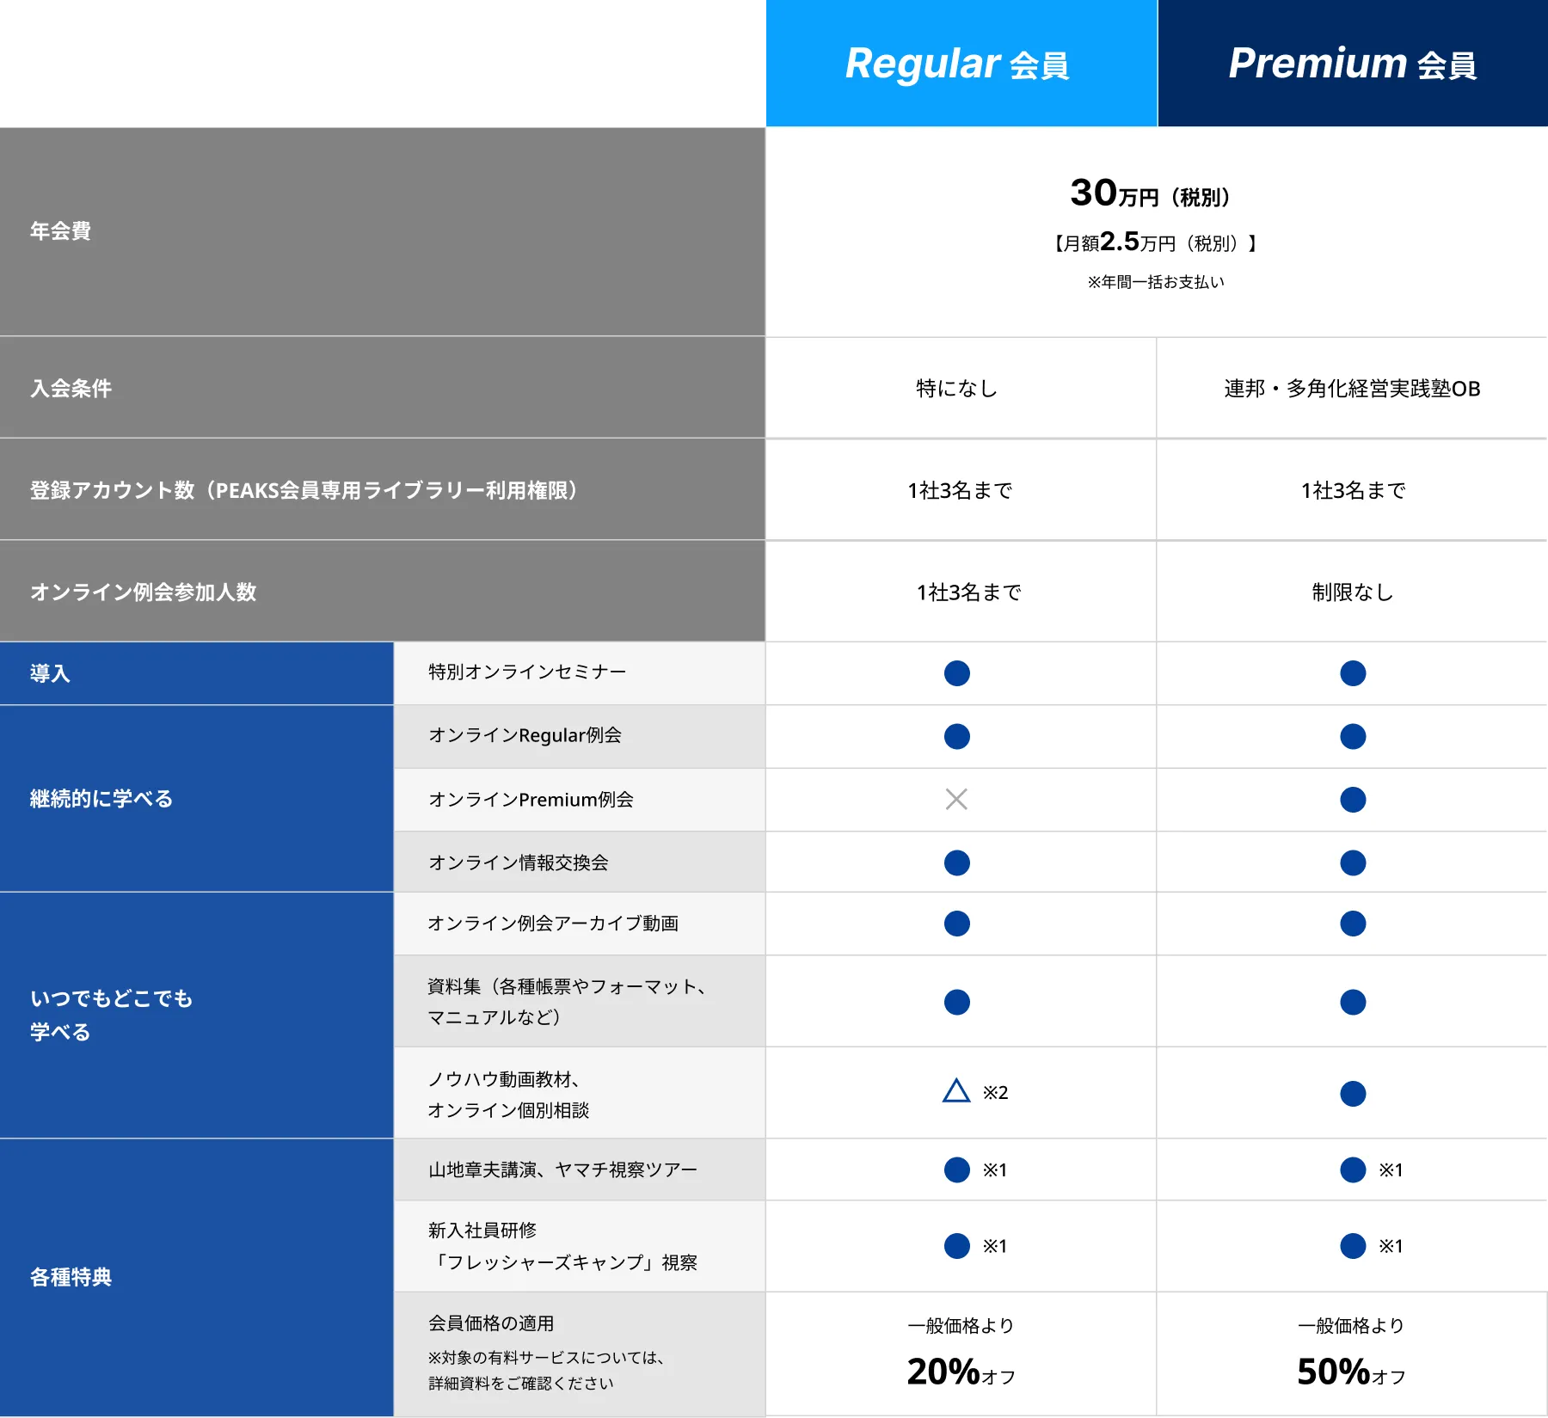Click the triangle icon for ノウハウ動画教材 row
This screenshot has height=1418, width=1548.
coord(956,1092)
